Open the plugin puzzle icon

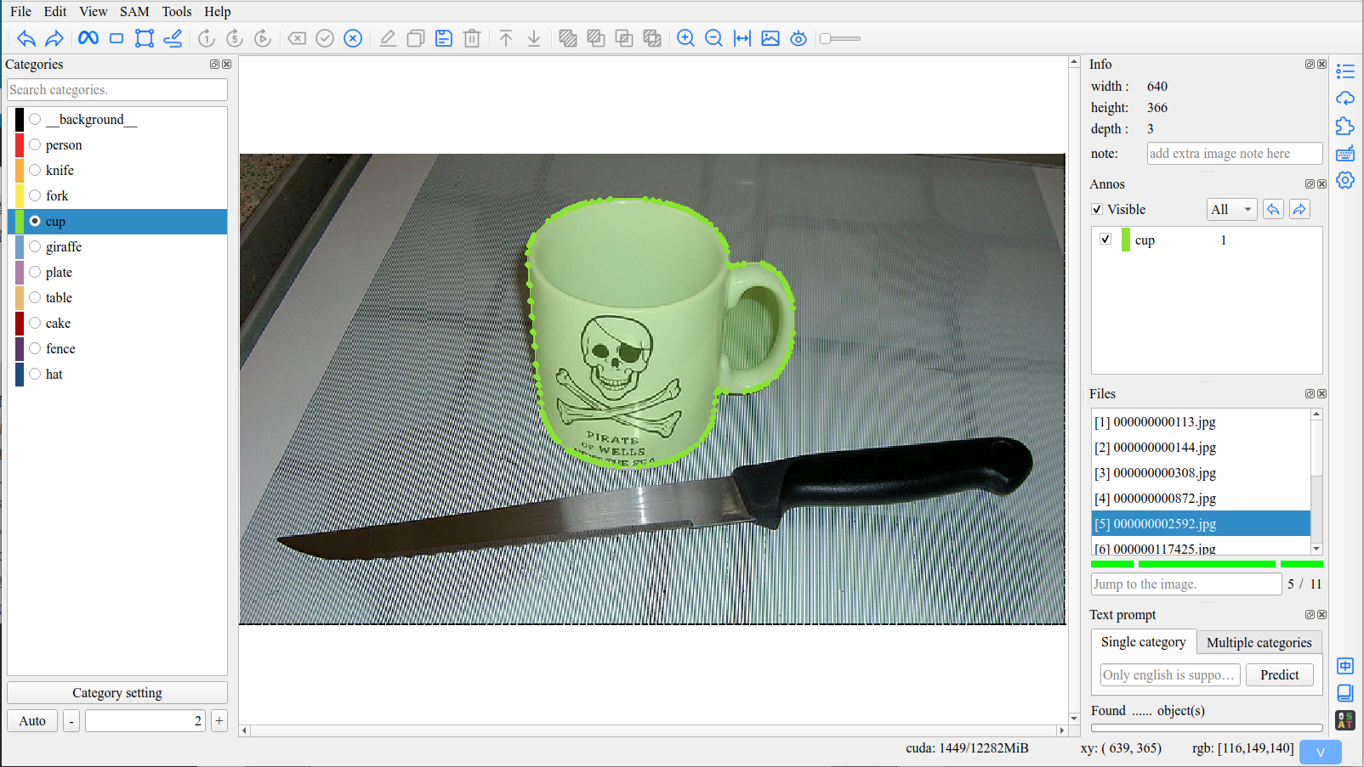point(1345,126)
